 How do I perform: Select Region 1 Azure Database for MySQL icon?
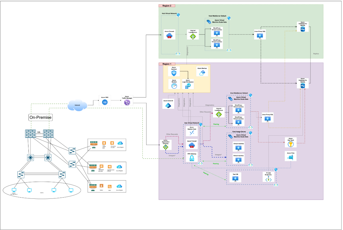pos(303,85)
